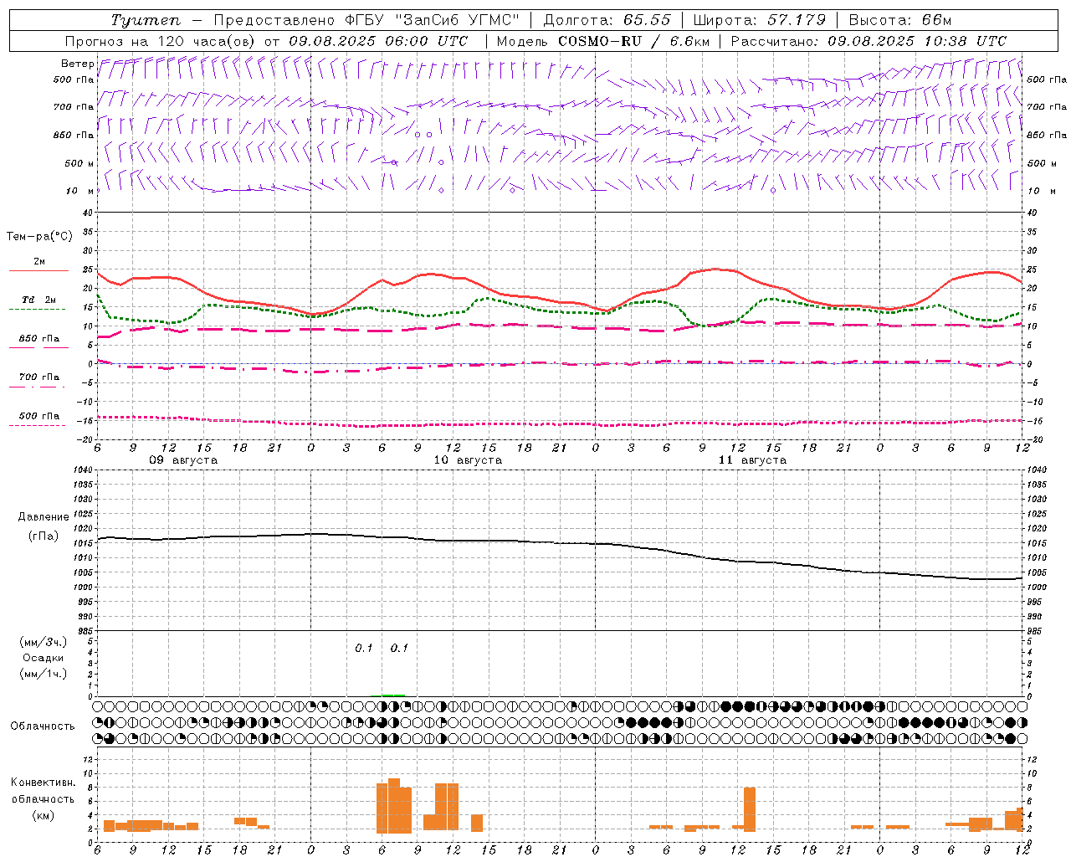Viewport: 1071px width, 857px height.
Task: Select the "Конвективн." convective cloud label
Action: pyautogui.click(x=44, y=783)
